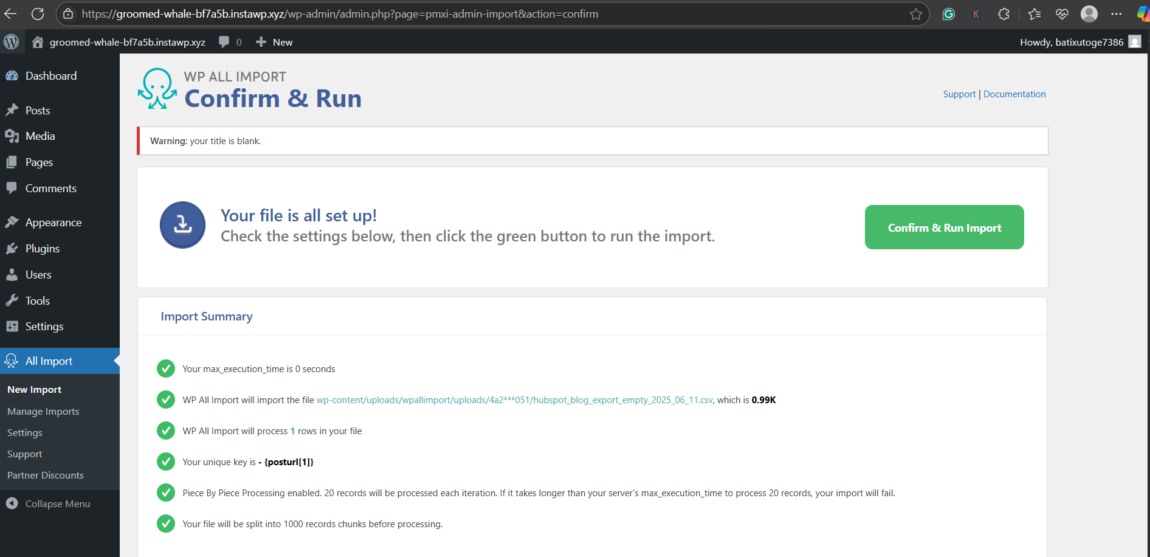This screenshot has height=557, width=1150.
Task: Click the 'Your unique key is - {posturl[1]}' text
Action: tap(248, 462)
